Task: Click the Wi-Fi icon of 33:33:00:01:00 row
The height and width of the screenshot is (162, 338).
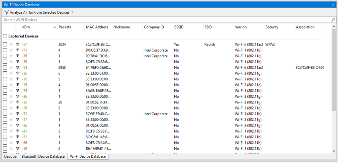Action: [18, 73]
